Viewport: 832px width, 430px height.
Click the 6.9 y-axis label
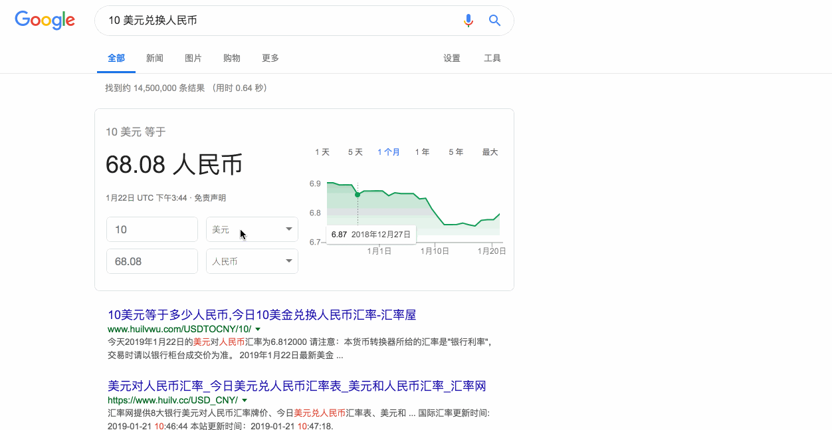(315, 183)
